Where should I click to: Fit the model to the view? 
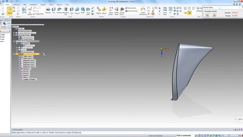tap(170, 10)
